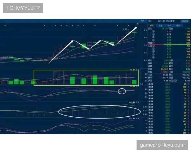Click the 市盈 value 21.16
Viewport: 191px width, 153px height.
166,75
